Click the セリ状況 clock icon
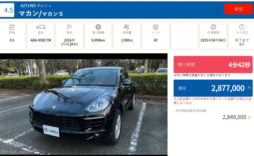 pyautogui.click(x=242, y=27)
